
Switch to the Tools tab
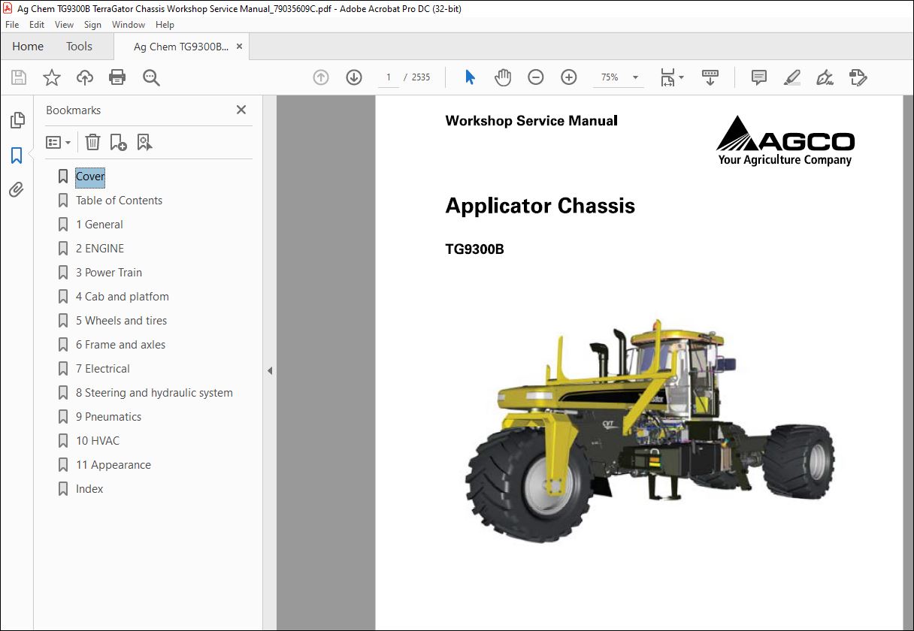coord(79,47)
